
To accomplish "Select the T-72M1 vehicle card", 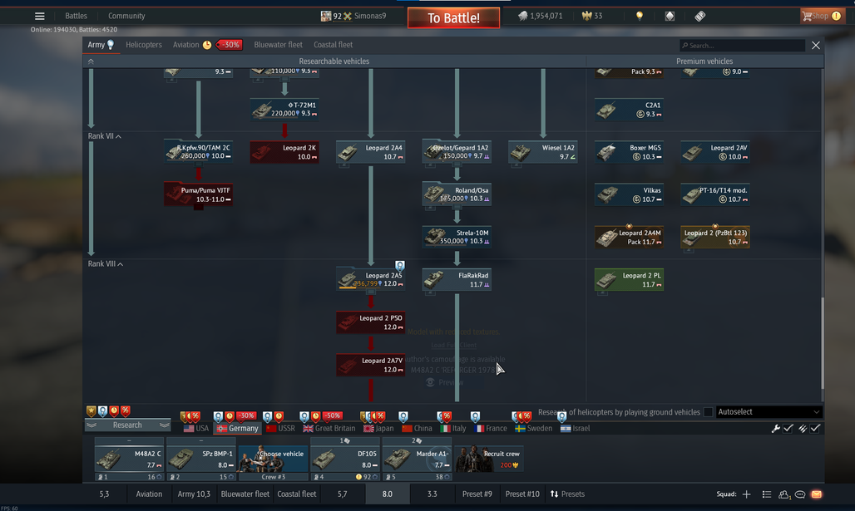I will [284, 109].
